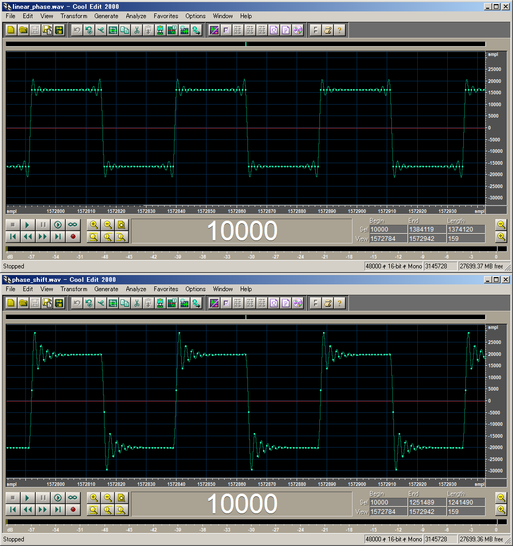
Task: Play audio in phase_shift.wav window
Action: [x=27, y=498]
